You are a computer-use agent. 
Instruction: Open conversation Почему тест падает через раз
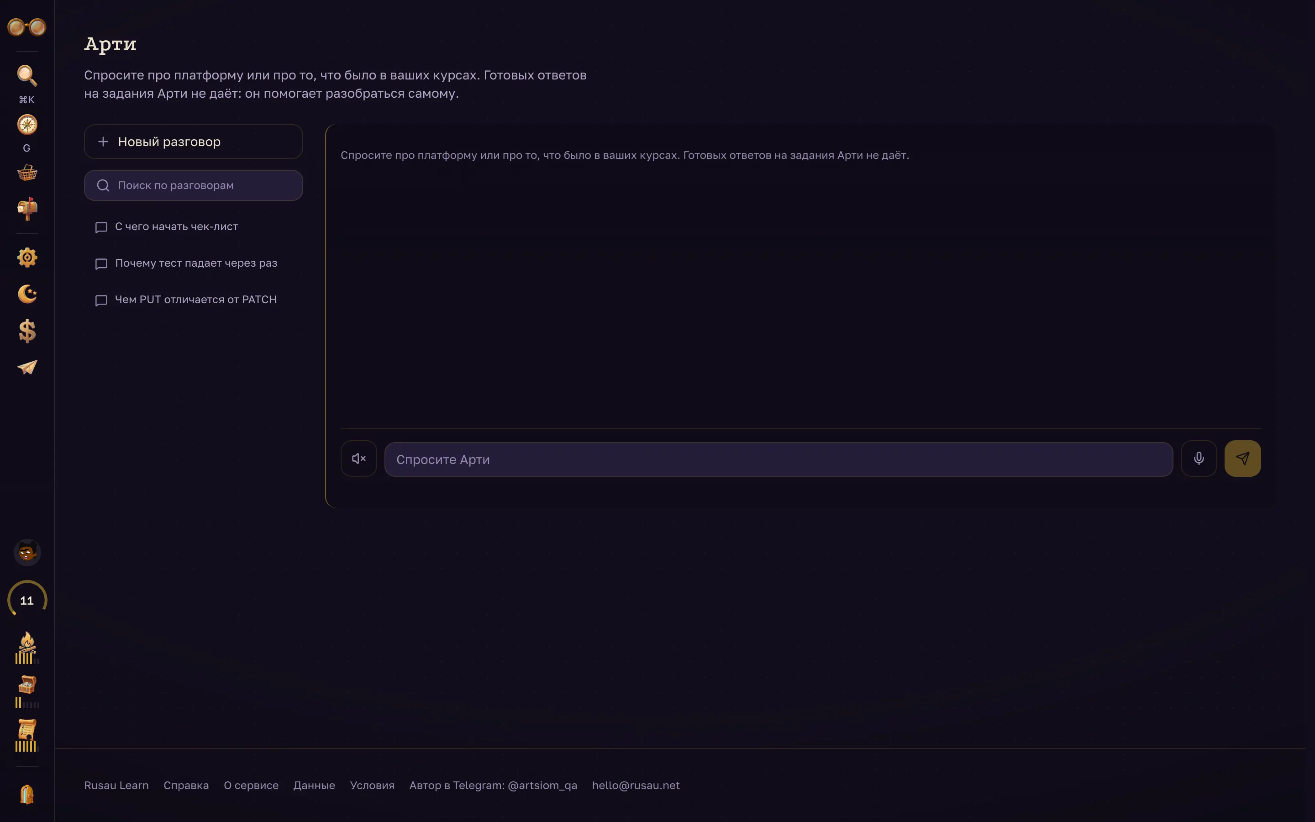[x=194, y=263]
